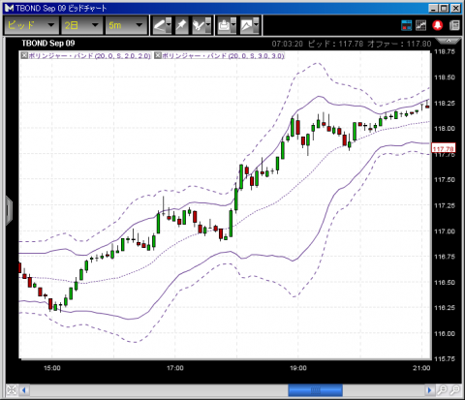Collapse the top-right panel arrow
This screenshot has width=465, height=400.
point(449,41)
